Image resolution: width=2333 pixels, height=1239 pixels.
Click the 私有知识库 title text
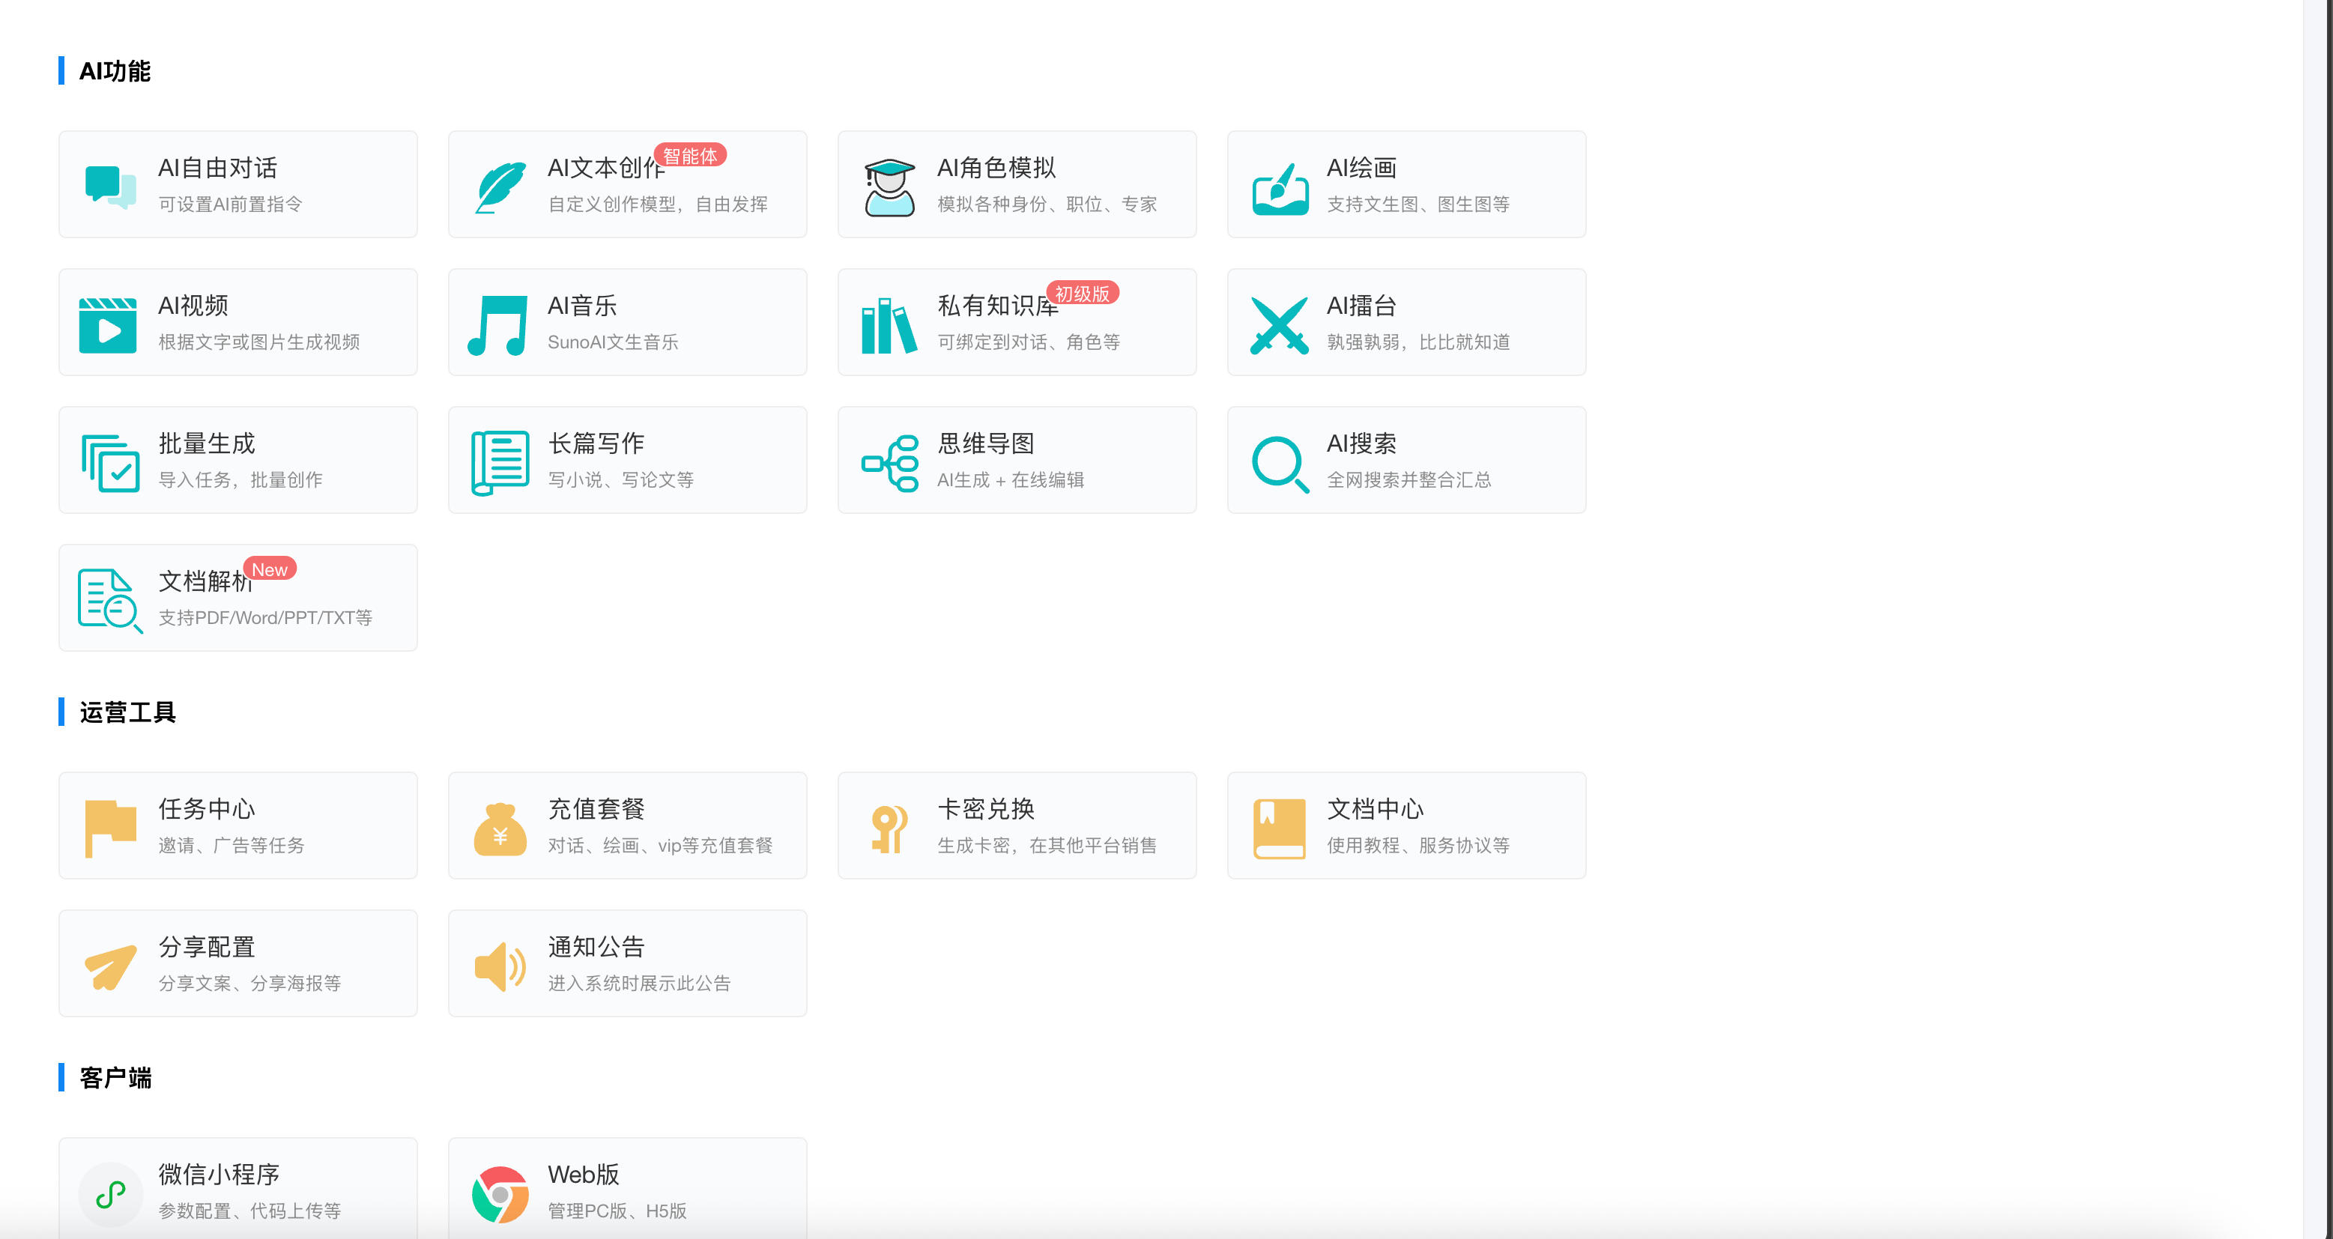997,306
